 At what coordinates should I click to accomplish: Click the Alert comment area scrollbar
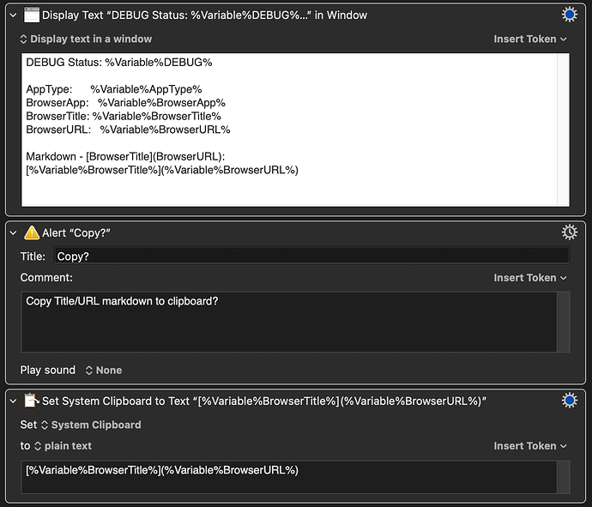pos(564,322)
